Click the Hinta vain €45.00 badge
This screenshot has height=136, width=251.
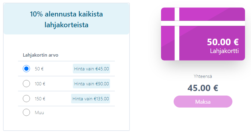tap(91, 69)
